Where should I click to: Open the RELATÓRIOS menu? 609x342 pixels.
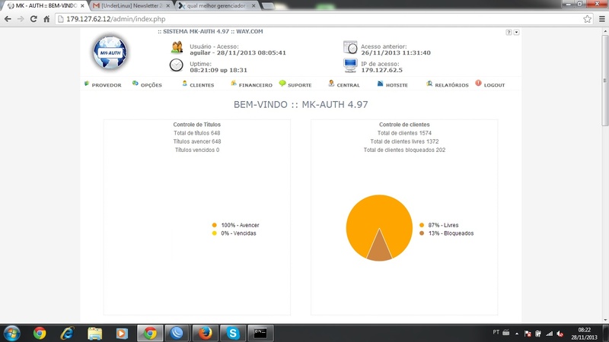(447, 84)
